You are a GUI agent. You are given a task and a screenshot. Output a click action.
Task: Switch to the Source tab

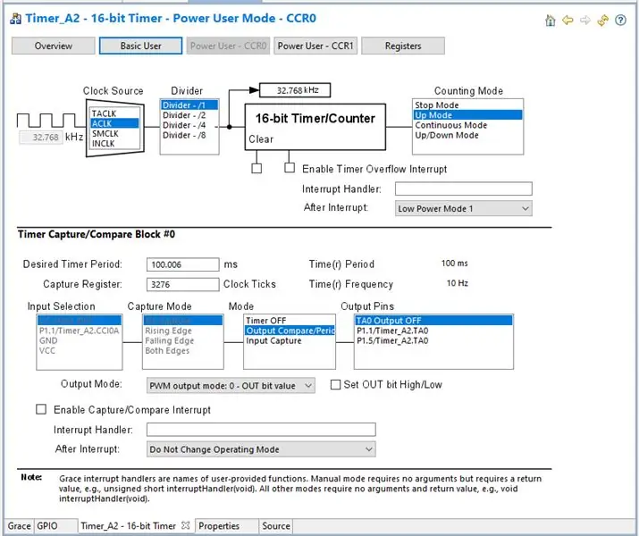pyautogui.click(x=276, y=526)
